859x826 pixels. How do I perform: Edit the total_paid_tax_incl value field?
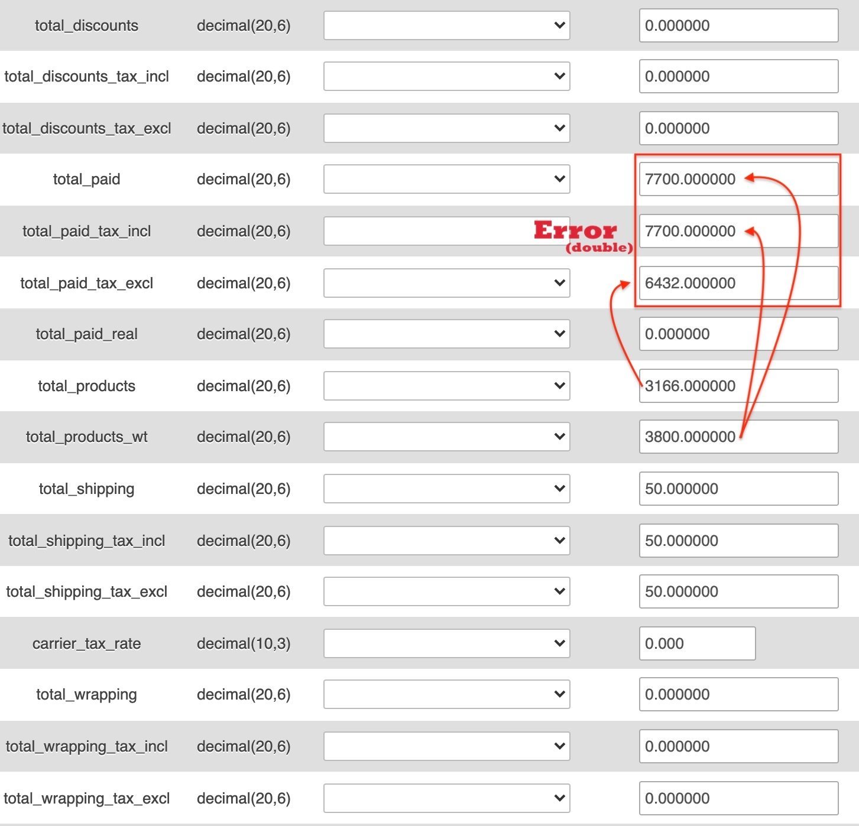coord(738,231)
